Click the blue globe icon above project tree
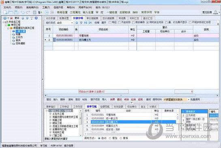The width and height of the screenshot is (221, 148). point(5,18)
